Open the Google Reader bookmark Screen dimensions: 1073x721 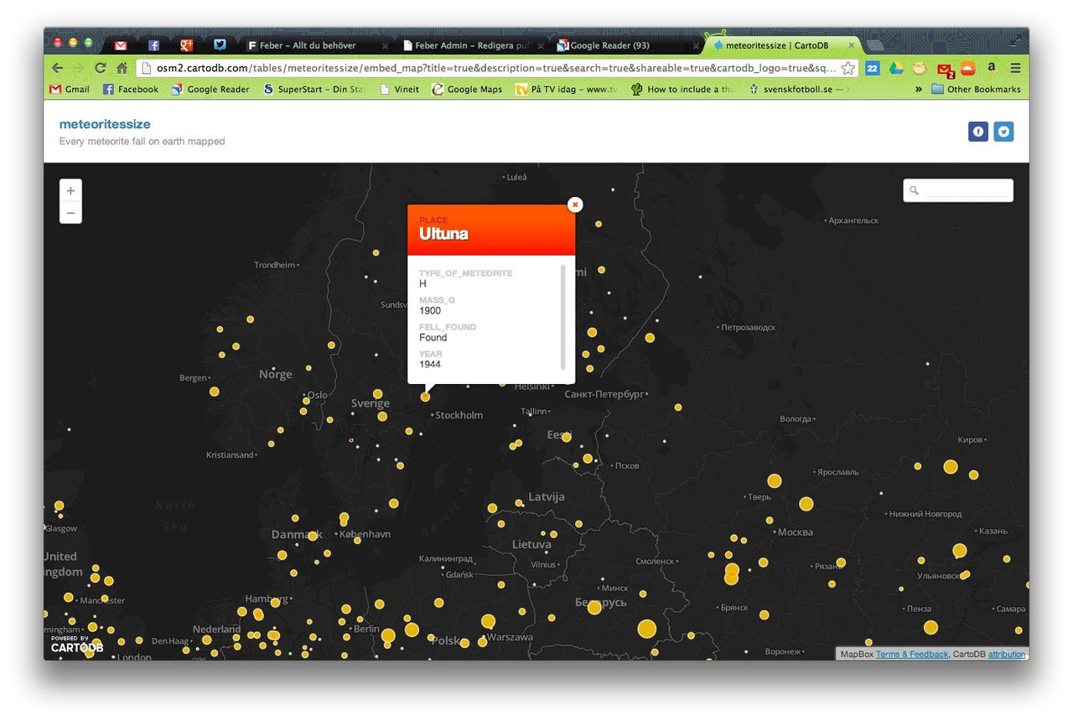pos(210,89)
